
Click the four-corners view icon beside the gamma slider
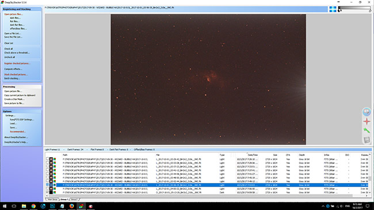click(333, 9)
